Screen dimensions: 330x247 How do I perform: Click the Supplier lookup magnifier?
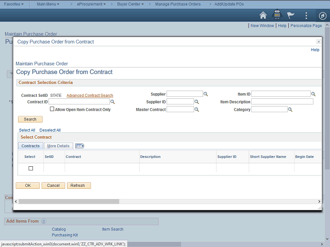click(206, 94)
